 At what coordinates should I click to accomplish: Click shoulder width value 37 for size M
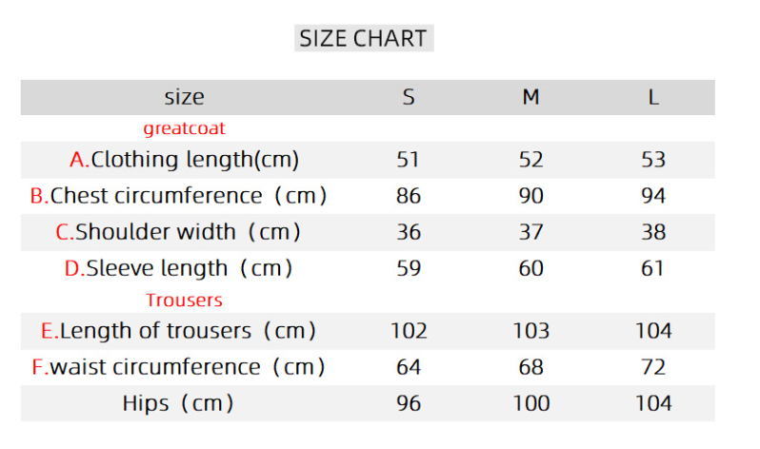click(530, 232)
